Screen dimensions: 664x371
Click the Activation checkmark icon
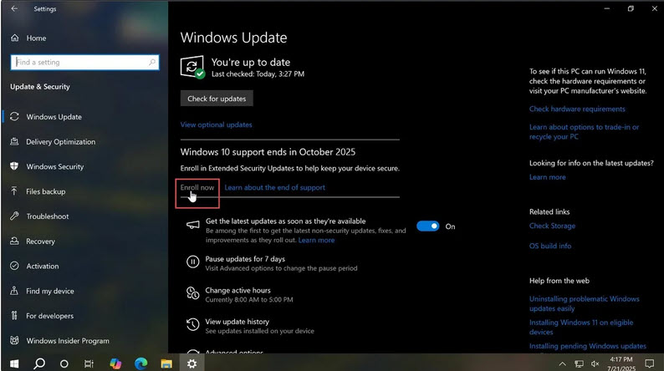14,266
